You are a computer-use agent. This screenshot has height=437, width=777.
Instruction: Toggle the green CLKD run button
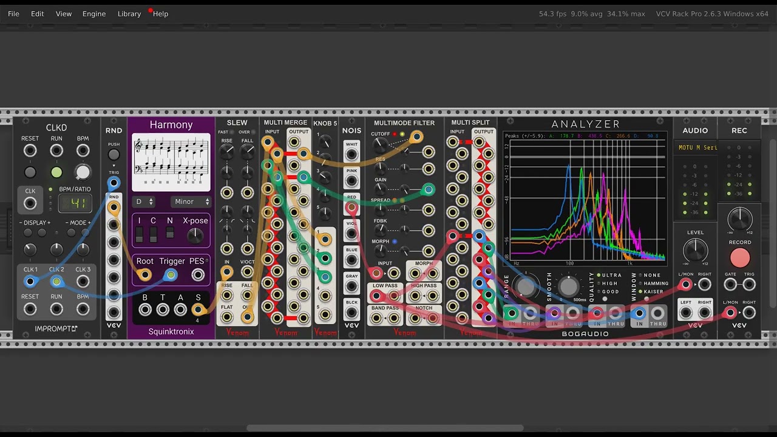tap(56, 172)
